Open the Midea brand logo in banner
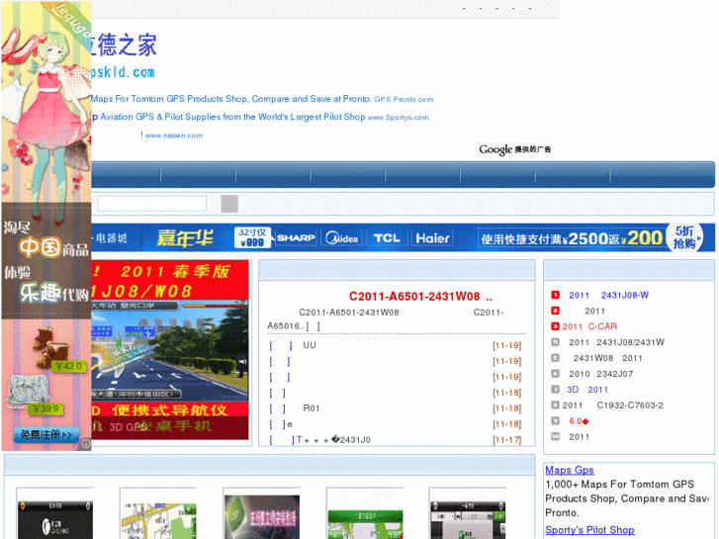This screenshot has width=719, height=539. (342, 238)
